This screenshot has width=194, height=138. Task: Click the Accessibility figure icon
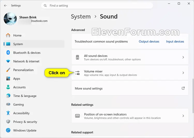click(x=8, y=113)
